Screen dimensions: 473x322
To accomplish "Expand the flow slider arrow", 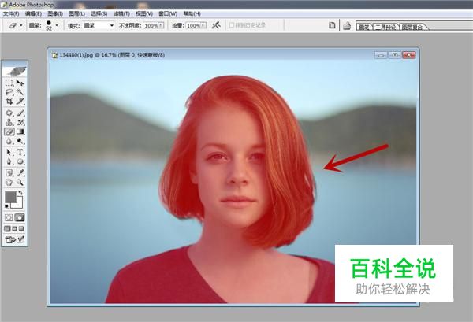I will pos(203,26).
